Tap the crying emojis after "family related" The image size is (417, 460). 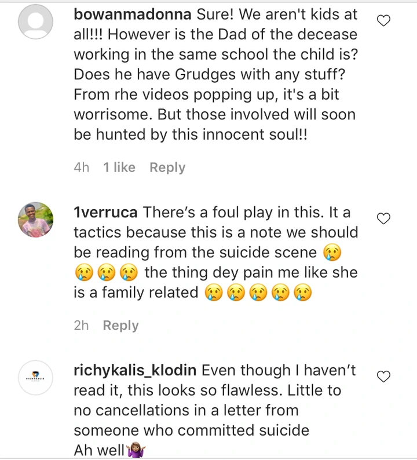pos(258,293)
